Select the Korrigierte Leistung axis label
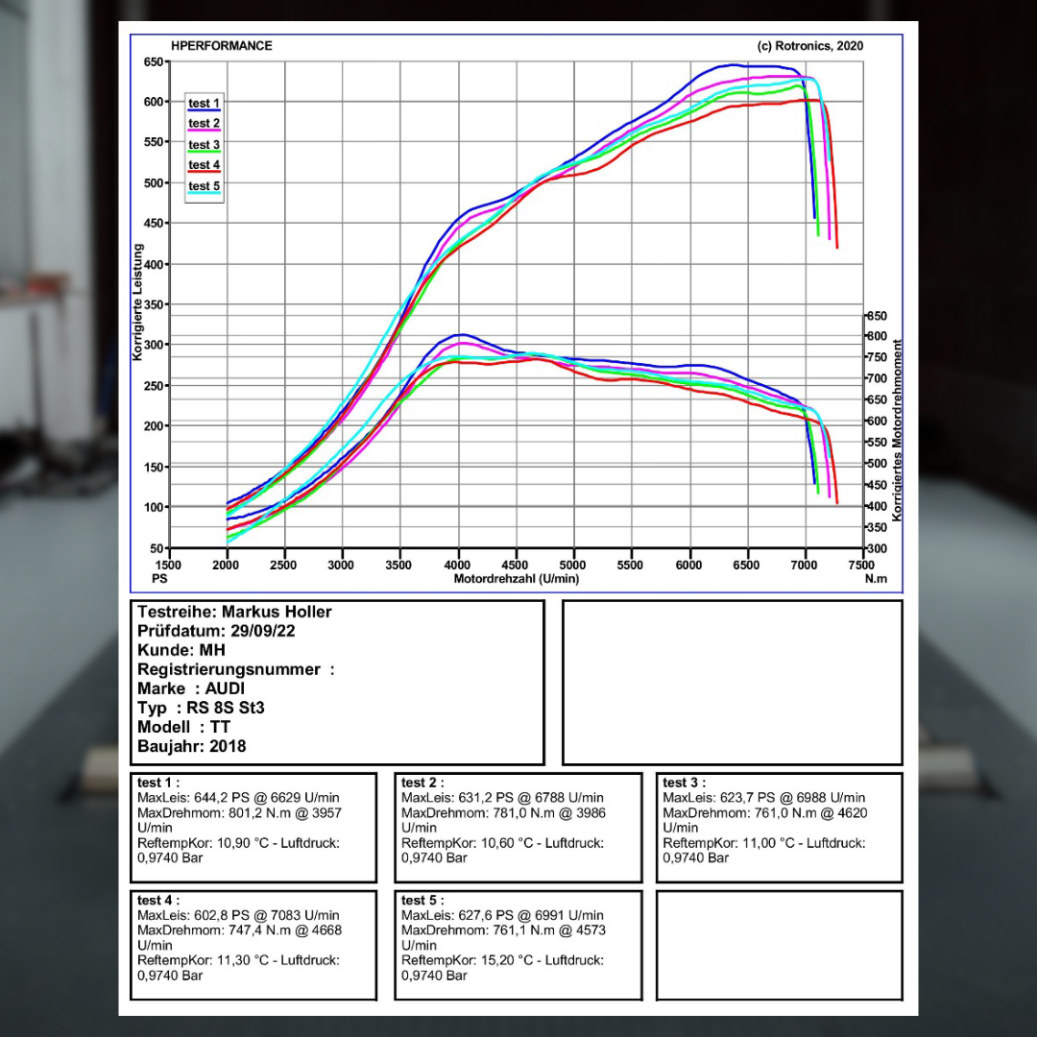This screenshot has height=1037, width=1037. 137,300
